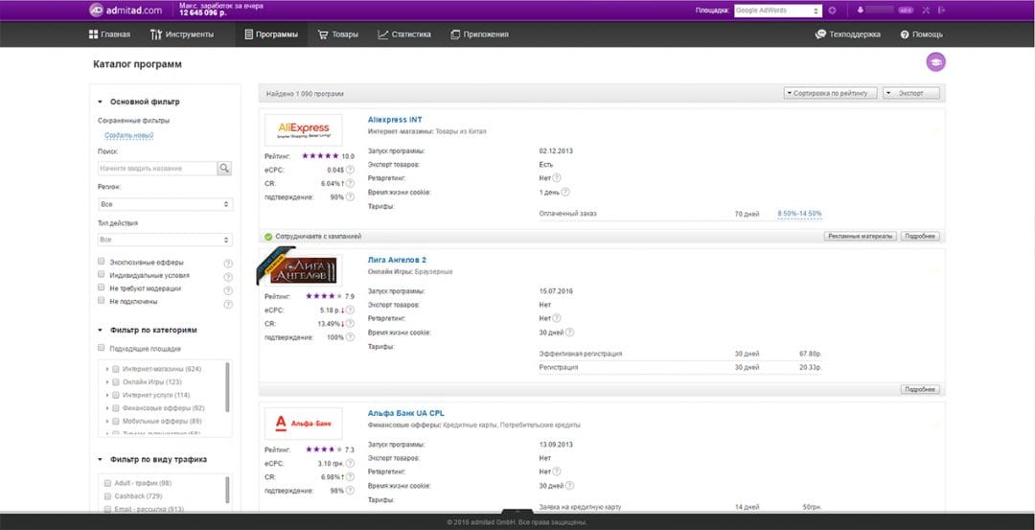Image resolution: width=1035 pixels, height=530 pixels.
Task: Click the purple graduation cap training icon
Action: (x=936, y=62)
